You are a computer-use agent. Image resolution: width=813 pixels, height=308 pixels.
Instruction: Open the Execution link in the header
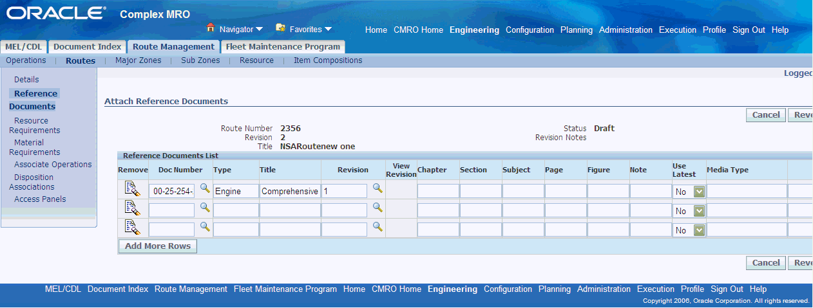(678, 30)
